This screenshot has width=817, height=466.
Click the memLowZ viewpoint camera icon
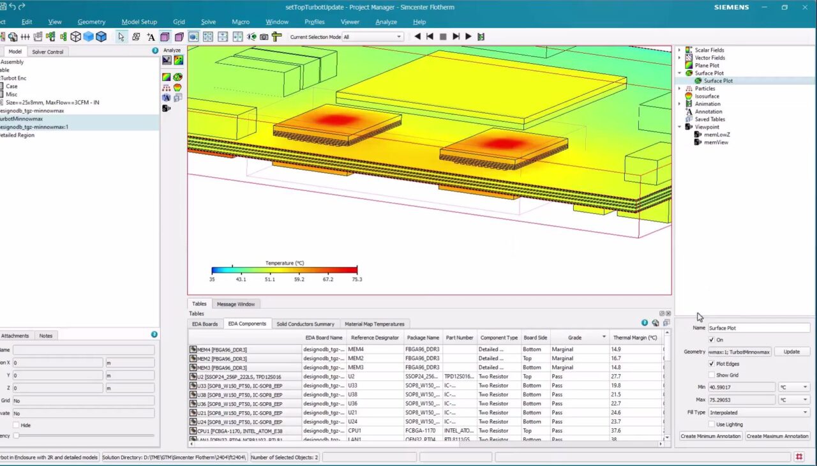point(698,135)
